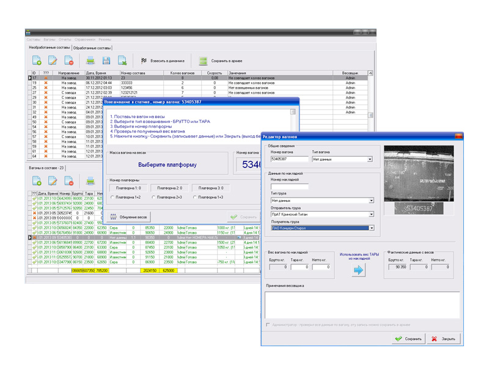This screenshot has width=489, height=367.
Task: Open the 'Тип вагона' dropdown
Action: 370,160
